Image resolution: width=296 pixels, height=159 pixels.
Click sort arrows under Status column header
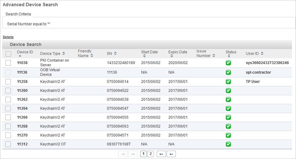[x=229, y=56]
